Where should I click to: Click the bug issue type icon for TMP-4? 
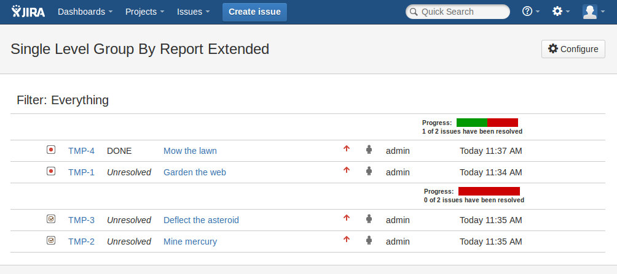pos(51,150)
